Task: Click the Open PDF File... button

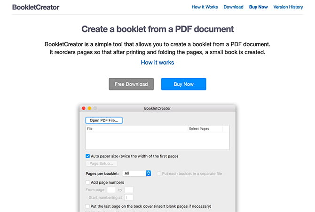Action: coord(104,120)
